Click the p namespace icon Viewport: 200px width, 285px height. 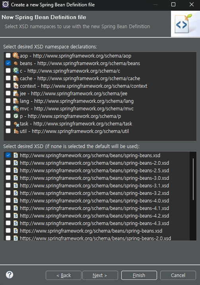point(16,116)
